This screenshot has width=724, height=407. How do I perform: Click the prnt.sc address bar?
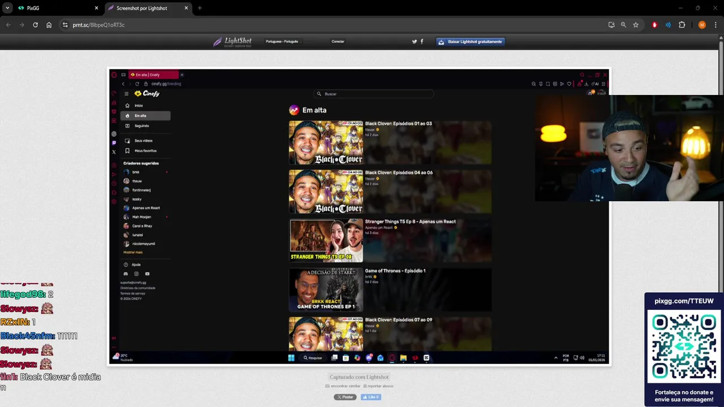coord(334,25)
